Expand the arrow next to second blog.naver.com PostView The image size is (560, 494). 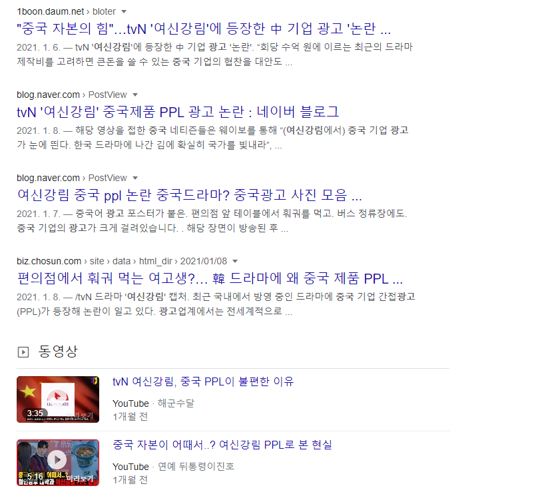pos(135,178)
